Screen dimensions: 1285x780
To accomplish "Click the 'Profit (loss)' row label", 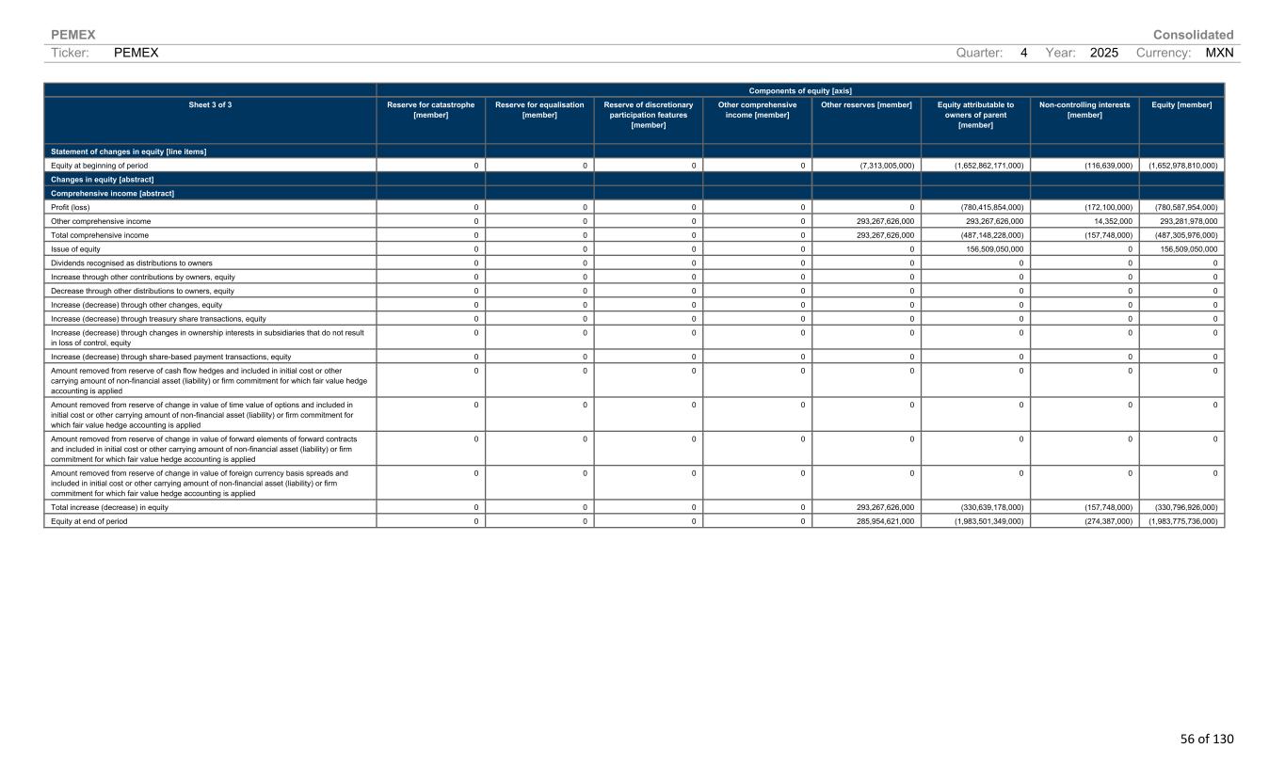I will pyautogui.click(x=71, y=206).
